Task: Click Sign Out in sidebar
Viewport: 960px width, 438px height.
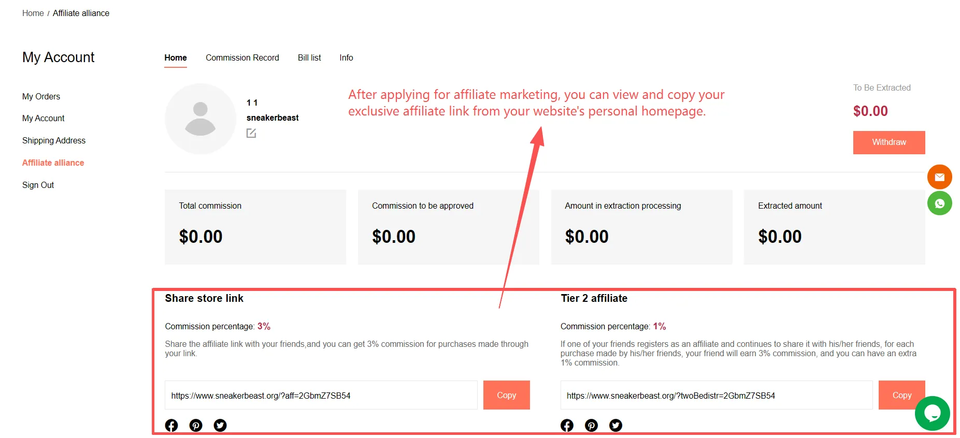Action: [38, 185]
